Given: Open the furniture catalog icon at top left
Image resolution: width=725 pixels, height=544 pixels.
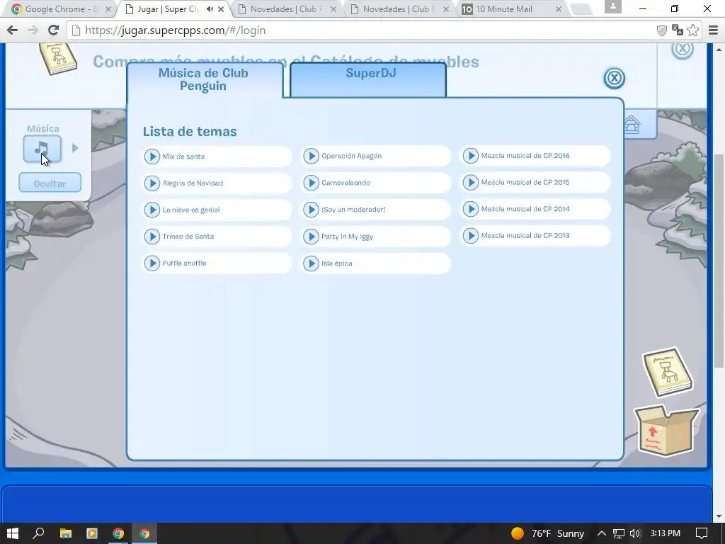Looking at the screenshot, I should (x=58, y=58).
